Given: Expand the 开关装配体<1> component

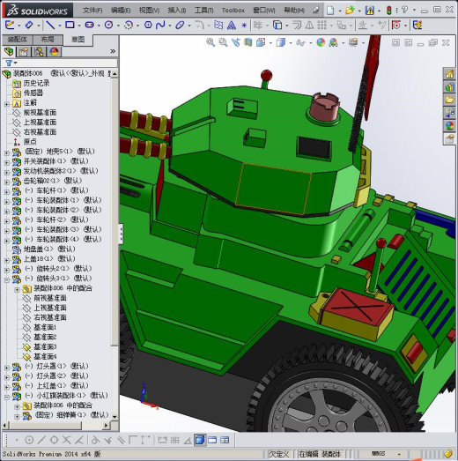Looking at the screenshot, I should pos(7,162).
